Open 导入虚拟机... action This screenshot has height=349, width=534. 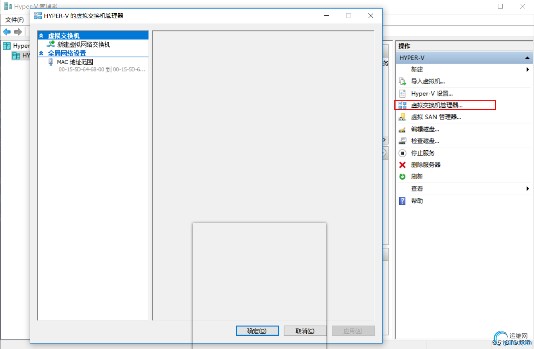coord(428,81)
